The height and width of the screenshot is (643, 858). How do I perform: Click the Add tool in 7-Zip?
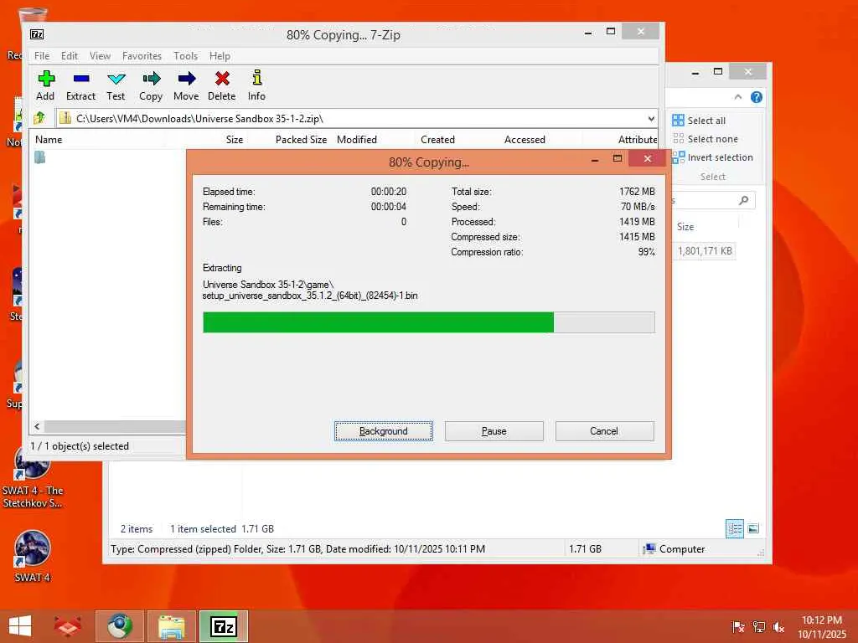point(45,85)
